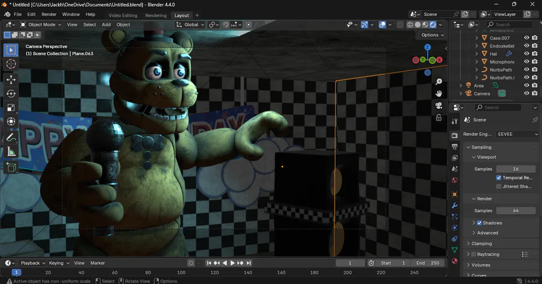The width and height of the screenshot is (542, 284).
Task: Open the Material properties tab
Action: 455,261
